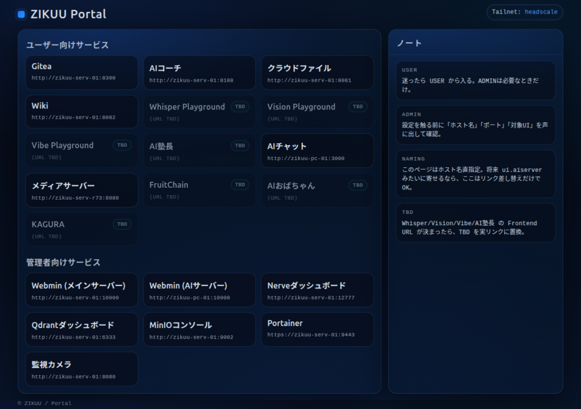Click the TBD badge on Vision Playground
This screenshot has width=581, height=409.
pyautogui.click(x=357, y=107)
